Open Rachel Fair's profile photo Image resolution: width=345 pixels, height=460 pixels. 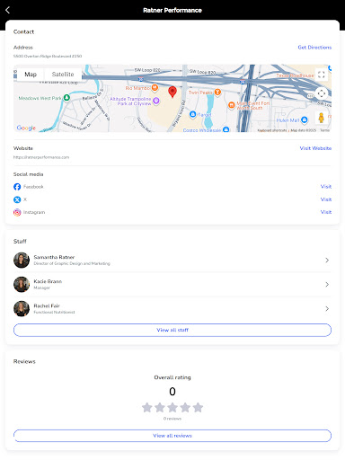22,308
